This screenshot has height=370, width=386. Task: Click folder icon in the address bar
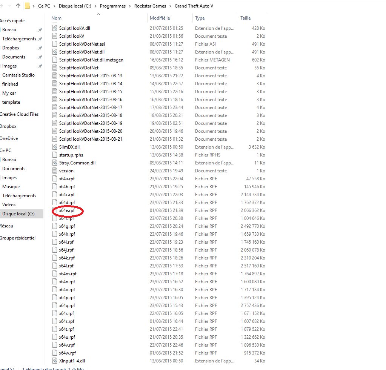pos(27,6)
